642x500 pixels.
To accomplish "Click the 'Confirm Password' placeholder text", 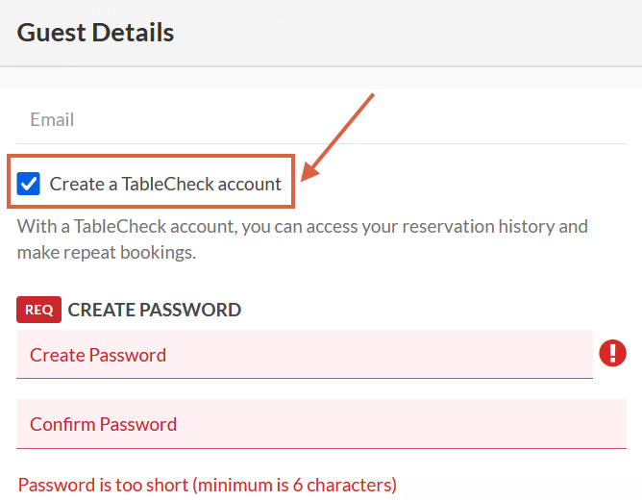I will [x=103, y=424].
